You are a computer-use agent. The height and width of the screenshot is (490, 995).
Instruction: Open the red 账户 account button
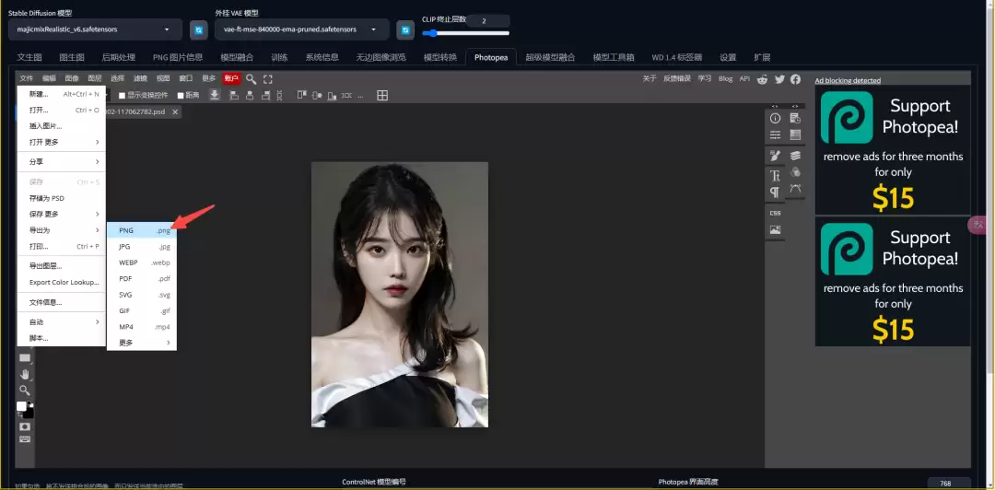tap(231, 78)
